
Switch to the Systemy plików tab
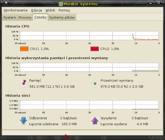pos(62,18)
